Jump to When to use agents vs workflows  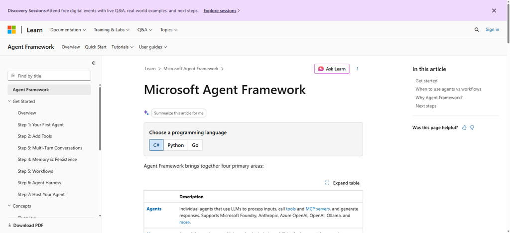coord(448,89)
